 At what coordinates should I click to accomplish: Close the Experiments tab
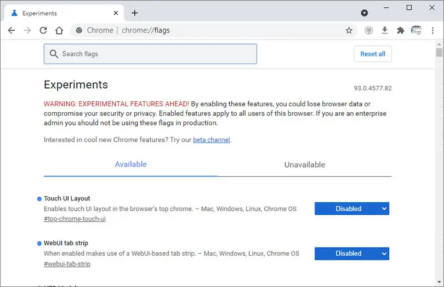tap(116, 13)
